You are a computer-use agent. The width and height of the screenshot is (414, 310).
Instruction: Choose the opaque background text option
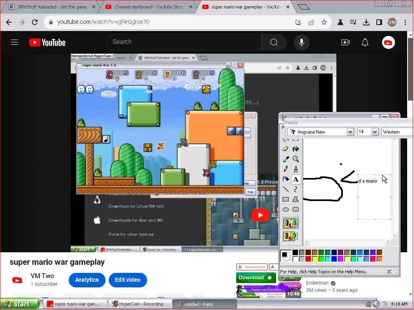pyautogui.click(x=291, y=223)
